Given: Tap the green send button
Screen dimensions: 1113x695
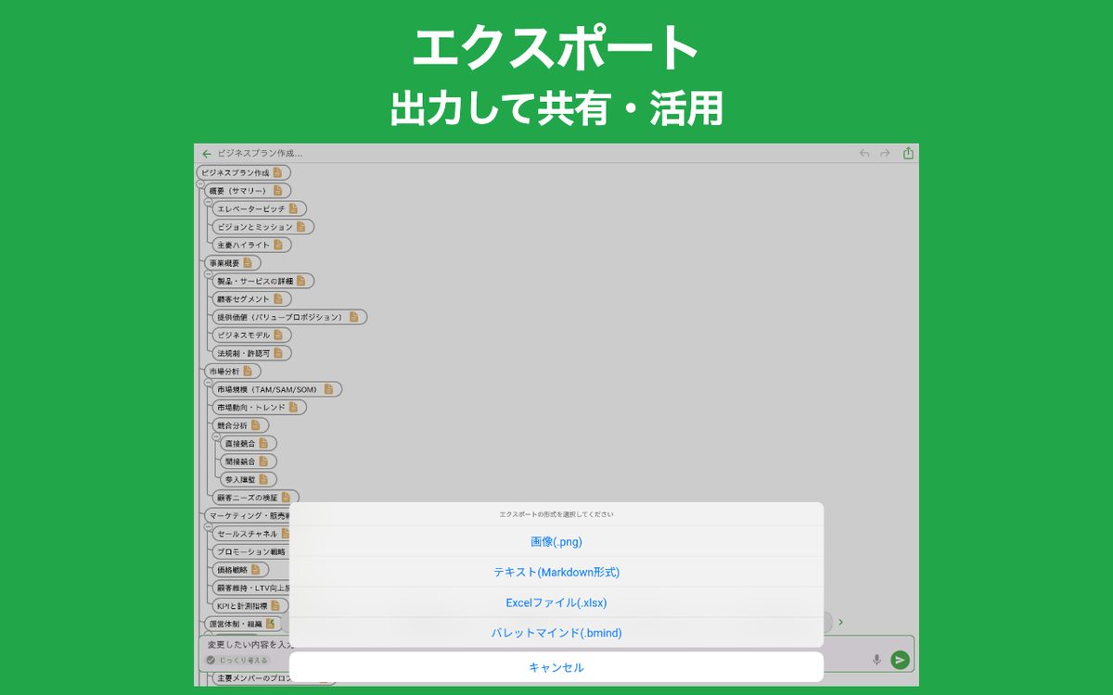Looking at the screenshot, I should 900,660.
